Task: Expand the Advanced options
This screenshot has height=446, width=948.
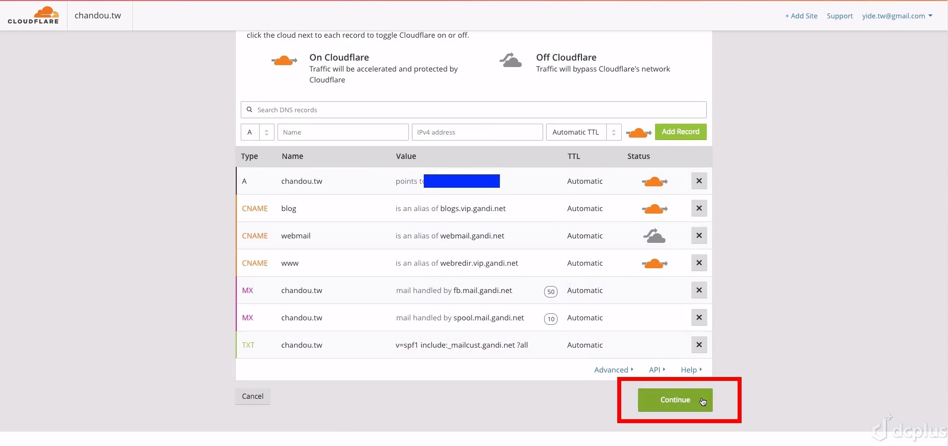Action: 613,370
